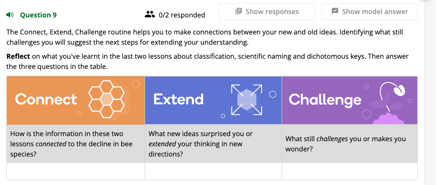Click the Connect title in orange banner
Screen dimensions: 436x185
click(x=46, y=99)
